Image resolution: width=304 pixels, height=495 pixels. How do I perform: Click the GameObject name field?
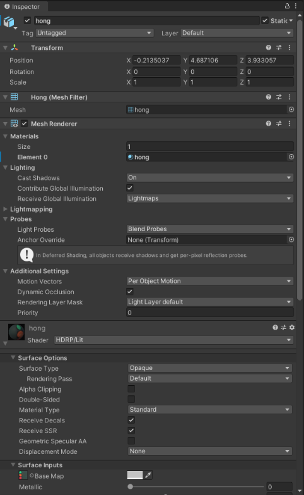click(x=146, y=21)
